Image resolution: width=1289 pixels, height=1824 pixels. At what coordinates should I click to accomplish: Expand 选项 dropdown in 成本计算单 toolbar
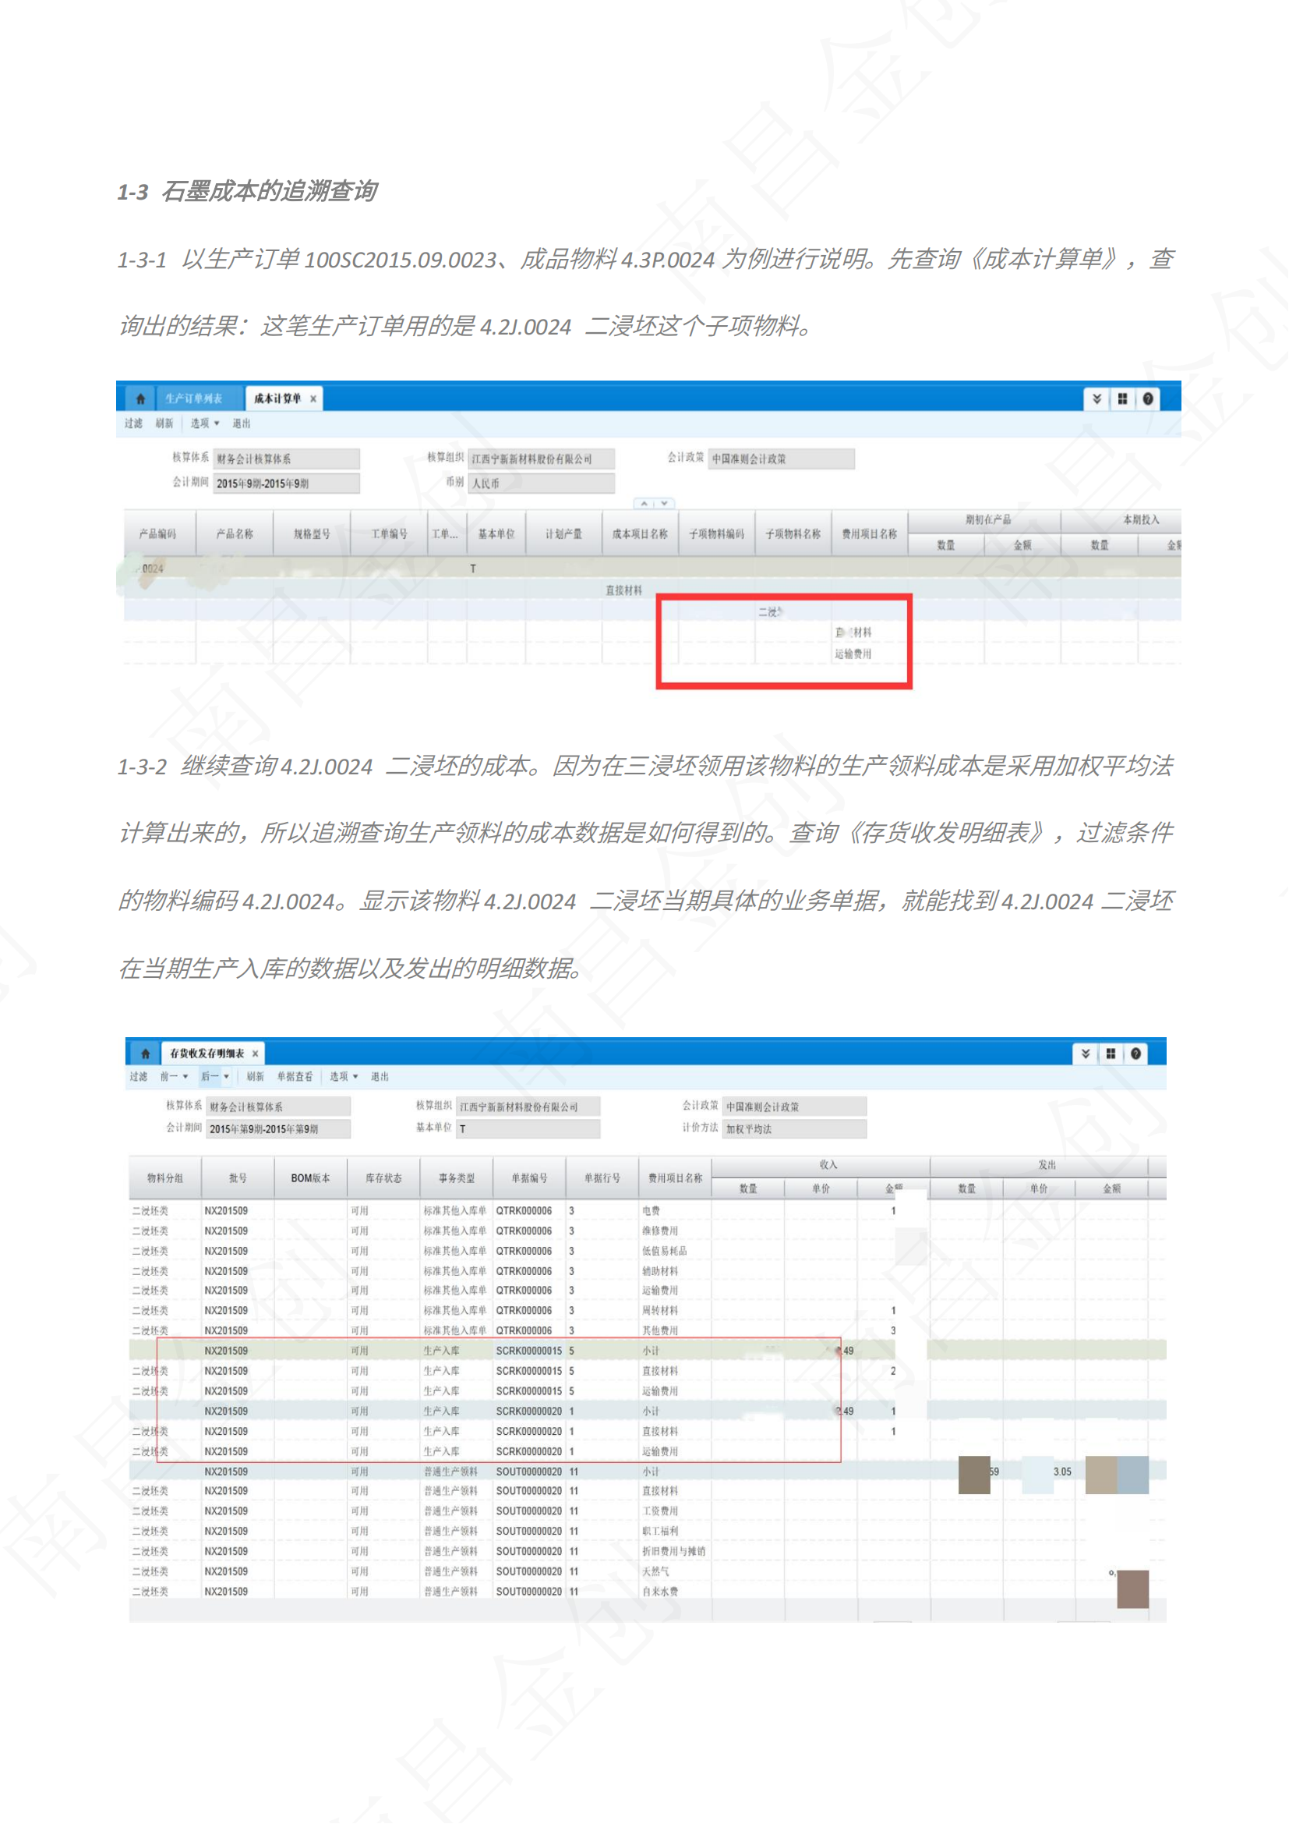205,423
